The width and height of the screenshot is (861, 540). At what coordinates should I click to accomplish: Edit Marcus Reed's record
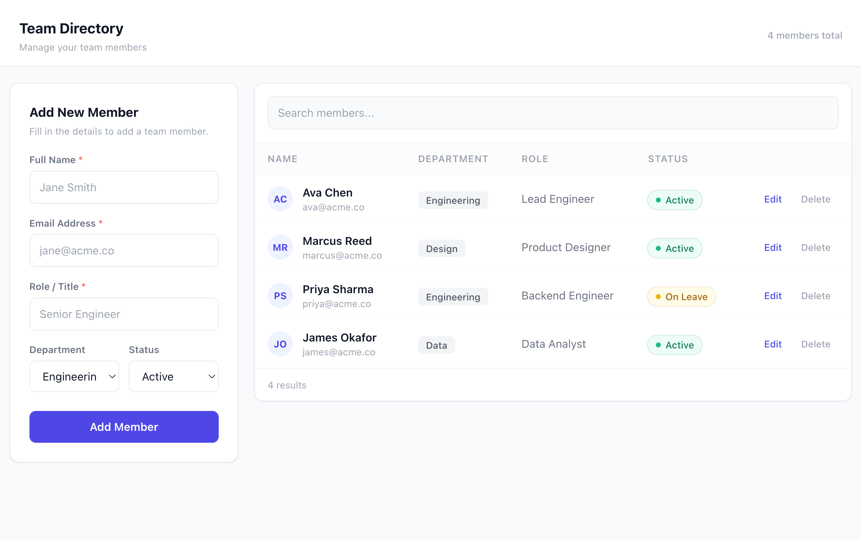[x=772, y=247]
